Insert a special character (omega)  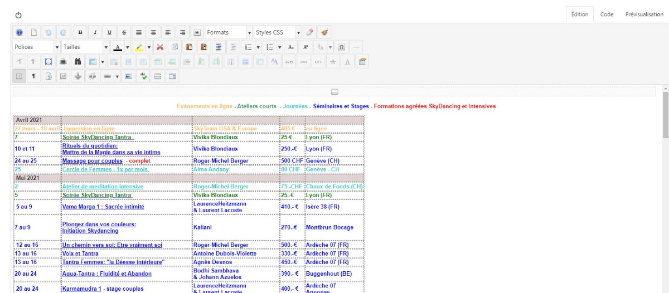342,47
